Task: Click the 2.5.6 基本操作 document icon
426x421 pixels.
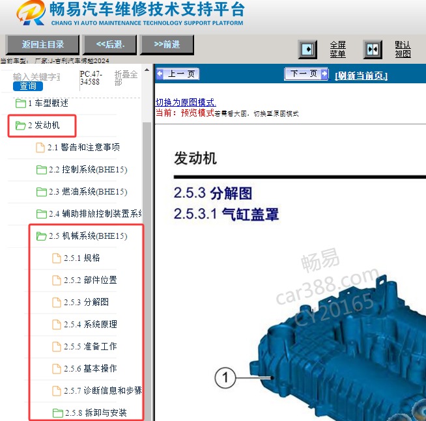Action: [57, 369]
